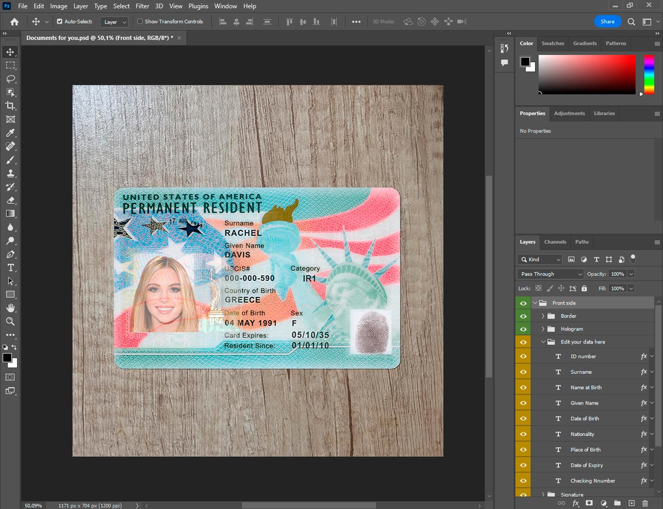Uncheck the Auto-Select checkbox
The image size is (663, 509).
click(60, 21)
